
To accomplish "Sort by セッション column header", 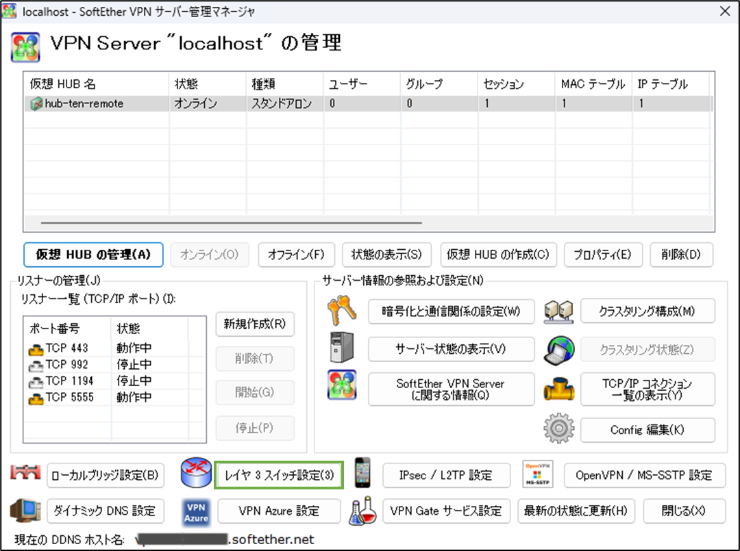I will [x=517, y=84].
